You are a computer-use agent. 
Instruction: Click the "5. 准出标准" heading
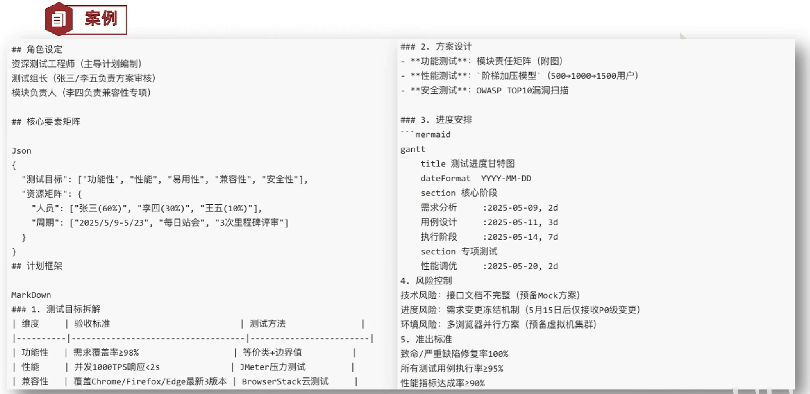tap(426, 339)
